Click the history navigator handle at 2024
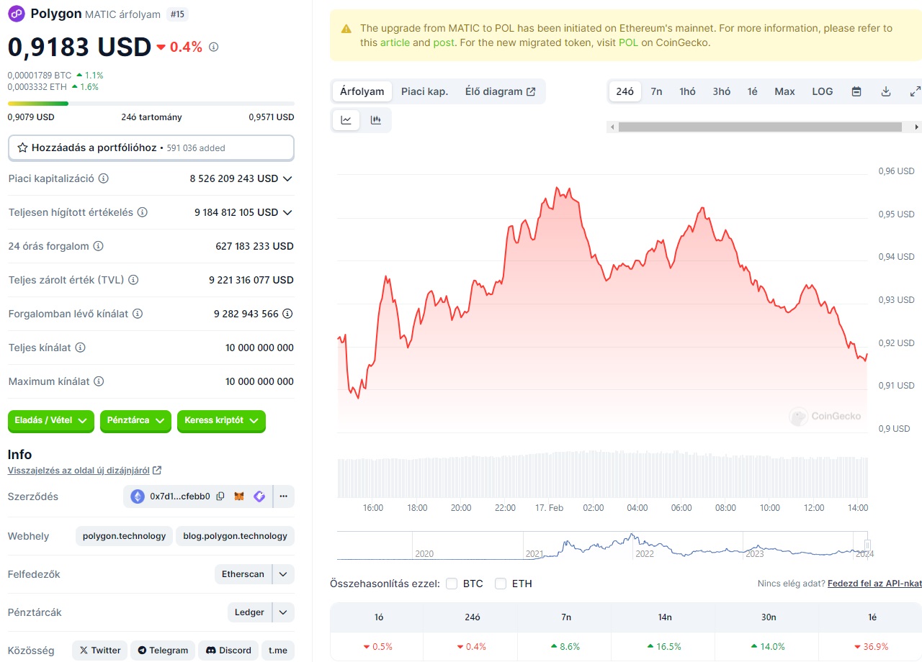The height and width of the screenshot is (662, 922). point(868,545)
